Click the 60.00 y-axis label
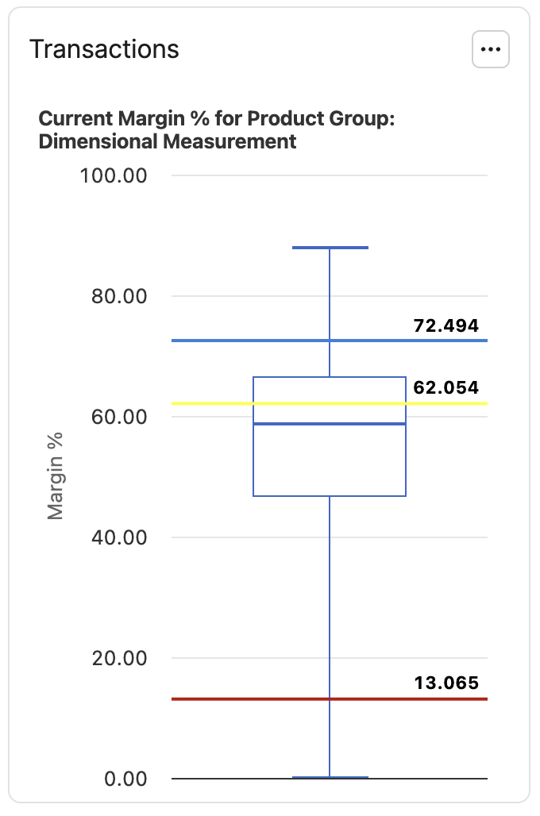 coord(118,417)
